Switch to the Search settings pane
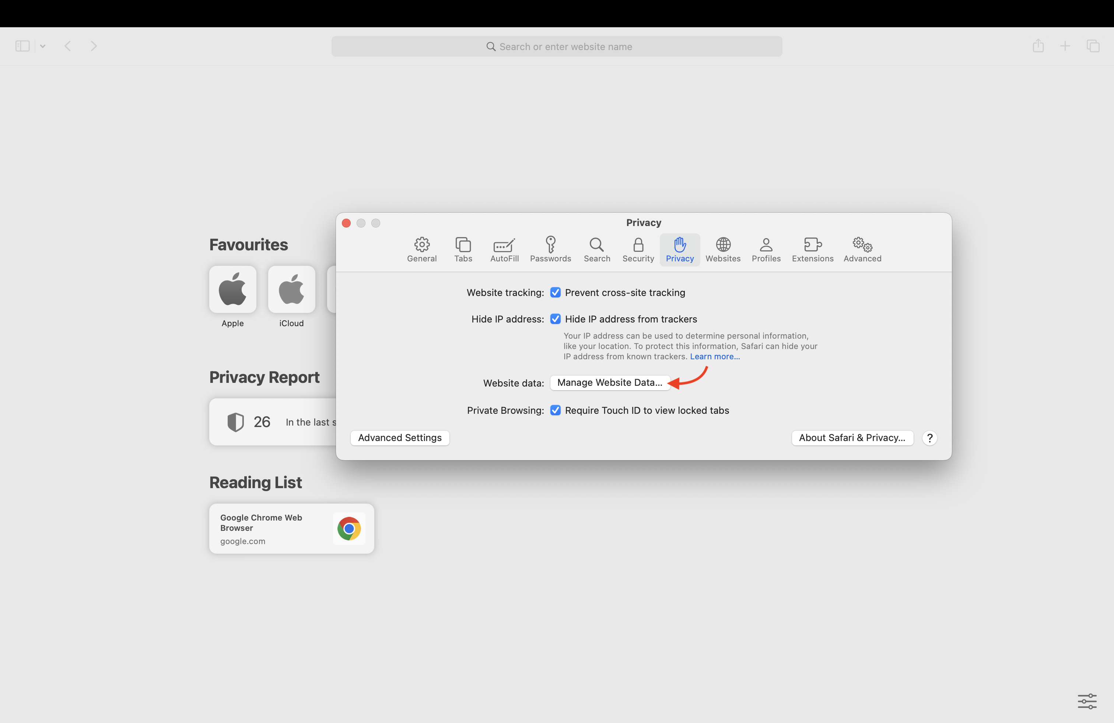1114x723 pixels. coord(597,249)
